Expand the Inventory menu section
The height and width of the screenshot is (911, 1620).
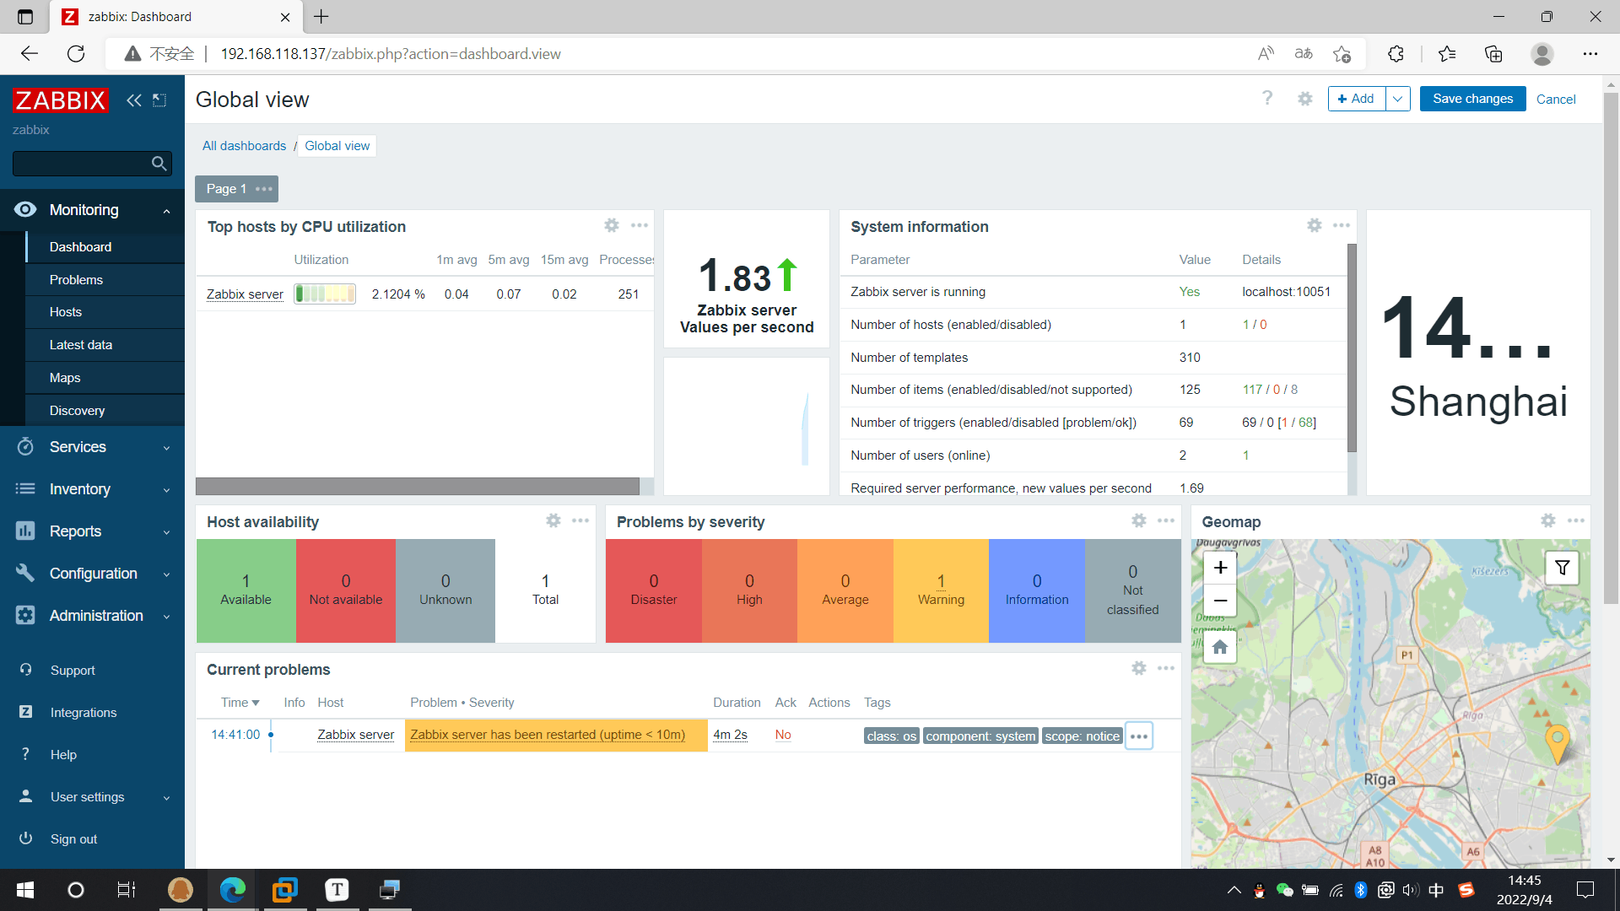[x=167, y=490]
